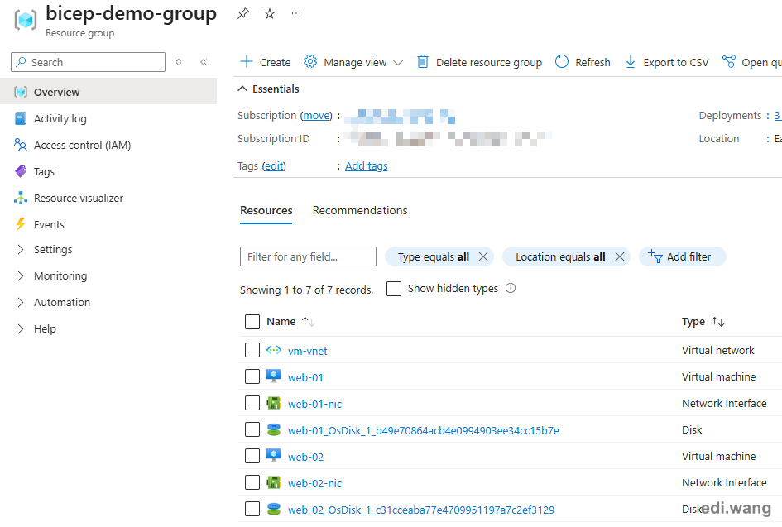Open the web-01-nic resource link
Screen dimensions: 782x527
click(314, 404)
